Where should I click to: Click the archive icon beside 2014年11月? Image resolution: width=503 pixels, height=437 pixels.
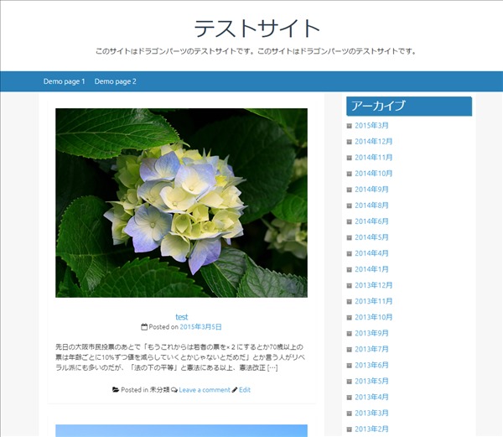350,158
